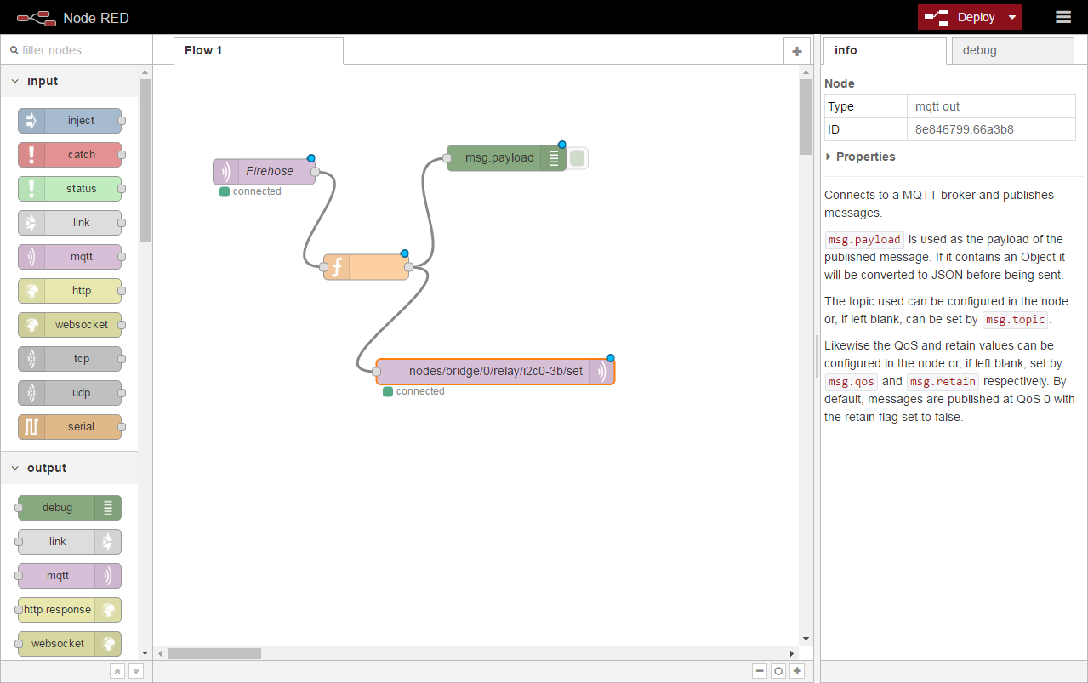Viewport: 1088px width, 683px height.
Task: Select the output link node in palette
Action: pyautogui.click(x=70, y=542)
